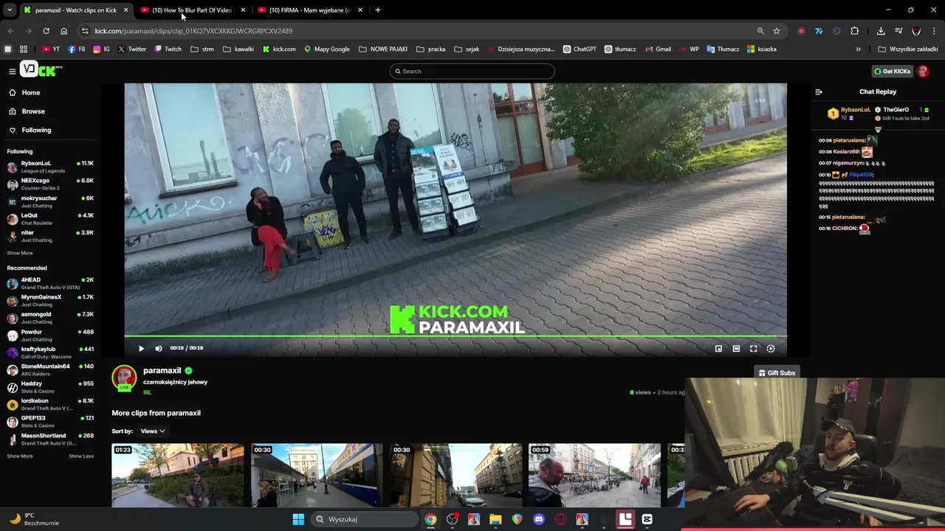Image resolution: width=945 pixels, height=531 pixels.
Task: Open the user avatar menu
Action: click(x=923, y=71)
